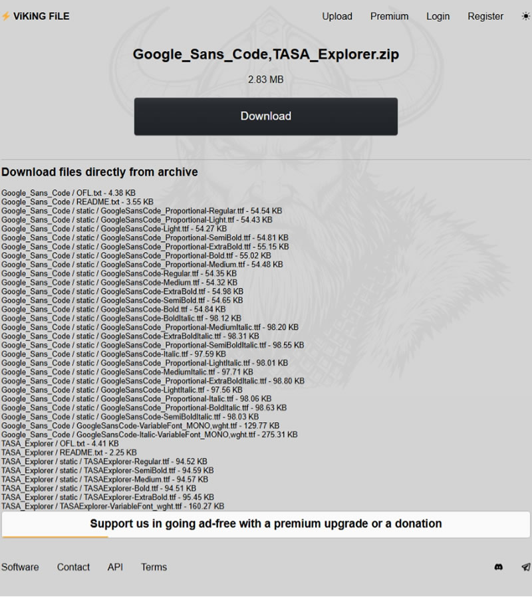Download GoogleSansCode_Proportional-MediumItalic.ttf
Viewport: 532px width, 597px height.
point(150,327)
